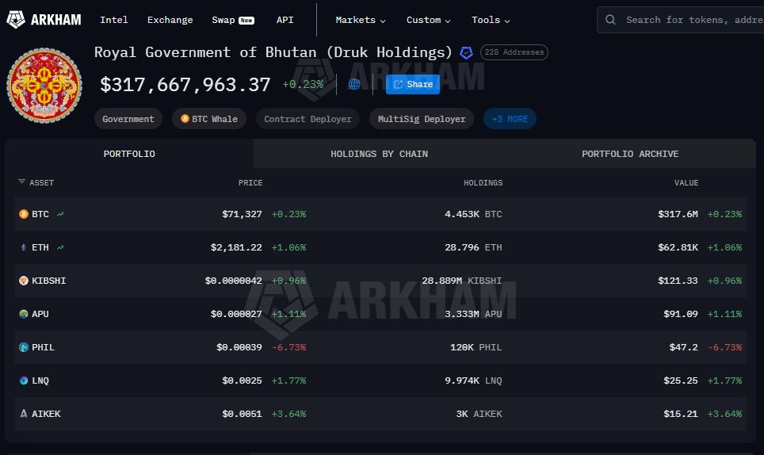This screenshot has height=455, width=764.
Task: Click the Bhutan royal emblem avatar
Action: [44, 85]
